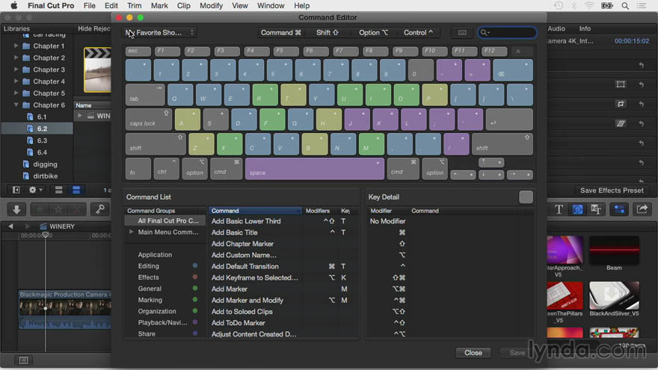
Task: Switch browser to filmstrip view icon
Action: pos(59,190)
